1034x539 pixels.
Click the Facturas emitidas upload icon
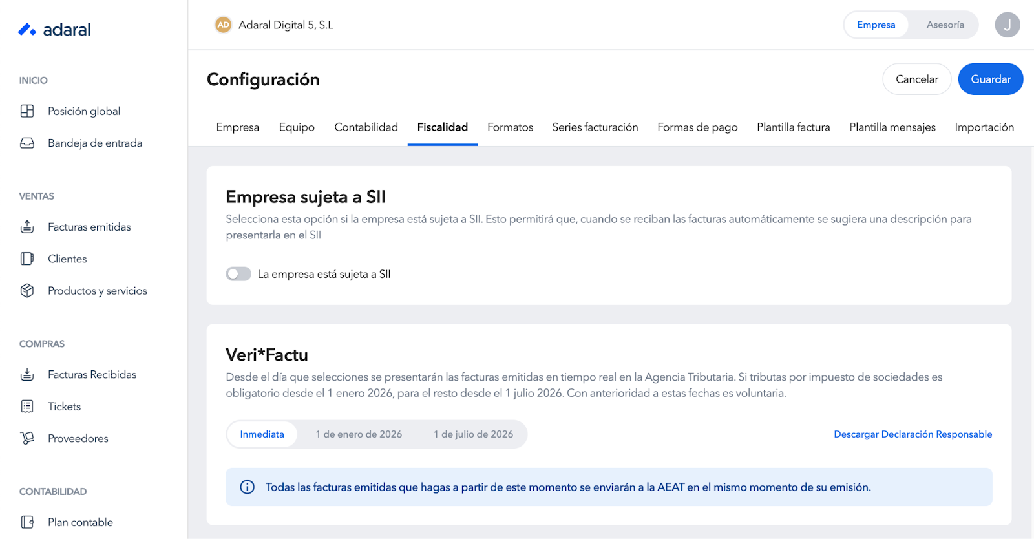pyautogui.click(x=27, y=227)
